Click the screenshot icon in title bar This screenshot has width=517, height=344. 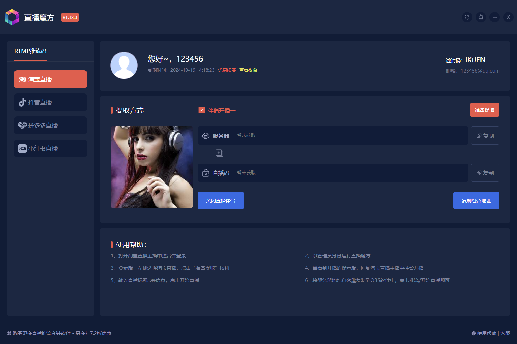467,17
